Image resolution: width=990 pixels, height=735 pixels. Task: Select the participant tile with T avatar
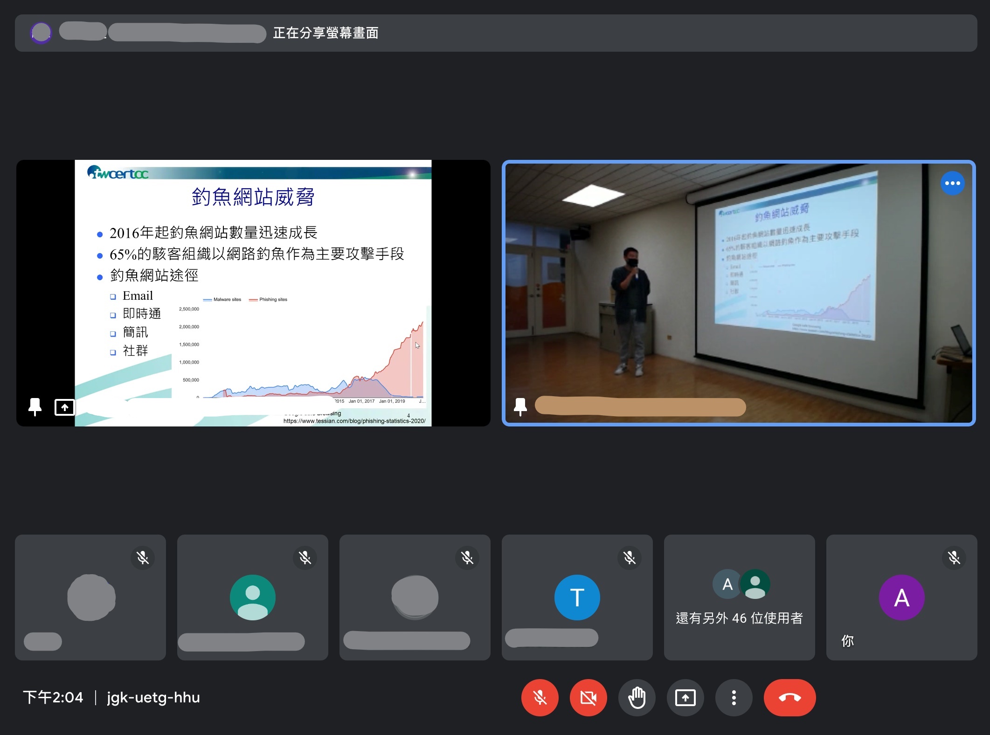[577, 597]
